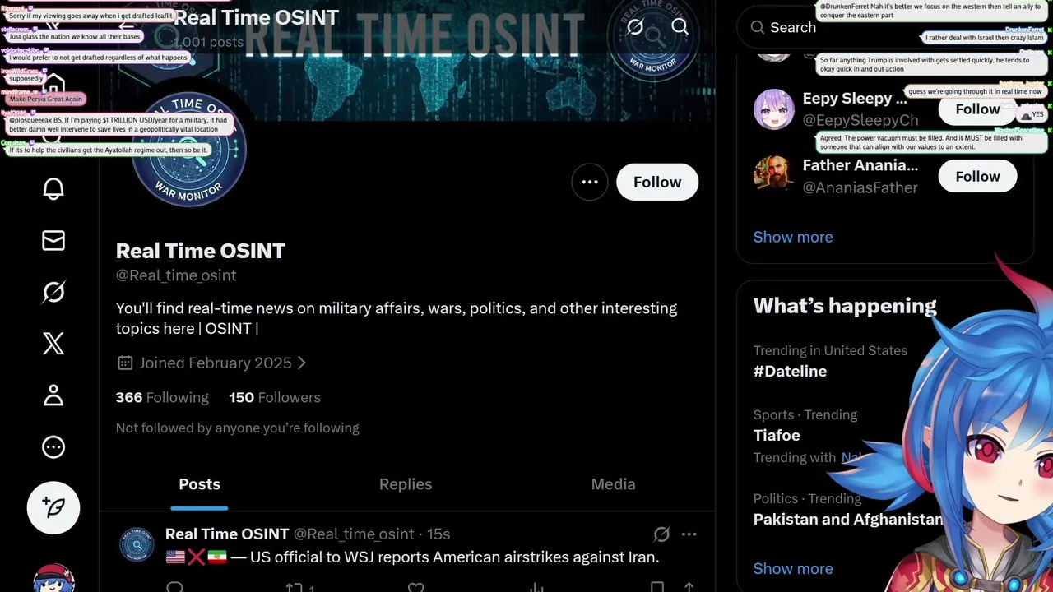Click the X logo in sidebar
This screenshot has width=1053, height=592.
[53, 344]
